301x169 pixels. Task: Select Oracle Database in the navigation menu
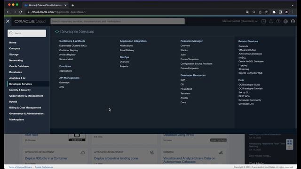19,66
